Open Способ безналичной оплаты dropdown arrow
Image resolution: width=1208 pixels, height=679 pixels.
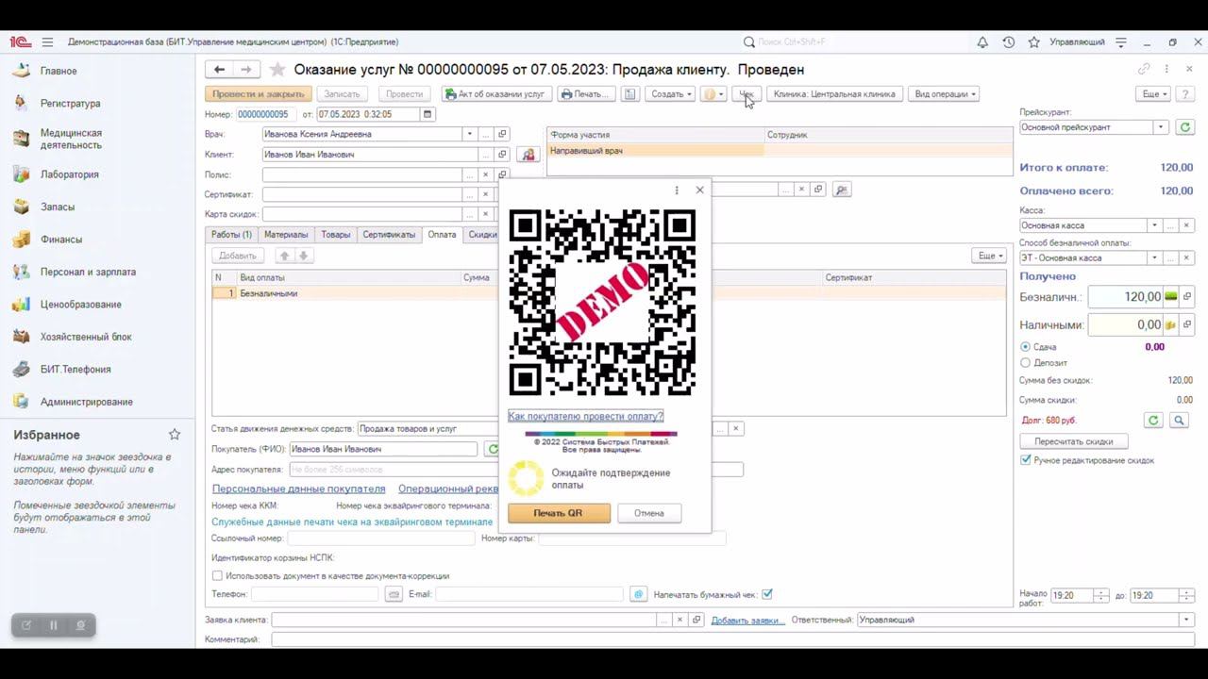point(1153,257)
